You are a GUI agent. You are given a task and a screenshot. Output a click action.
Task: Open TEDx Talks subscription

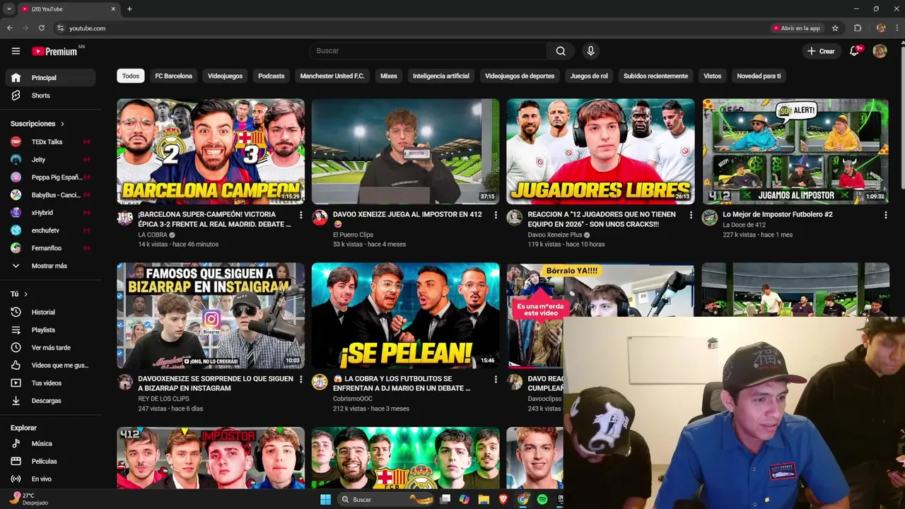coord(49,141)
